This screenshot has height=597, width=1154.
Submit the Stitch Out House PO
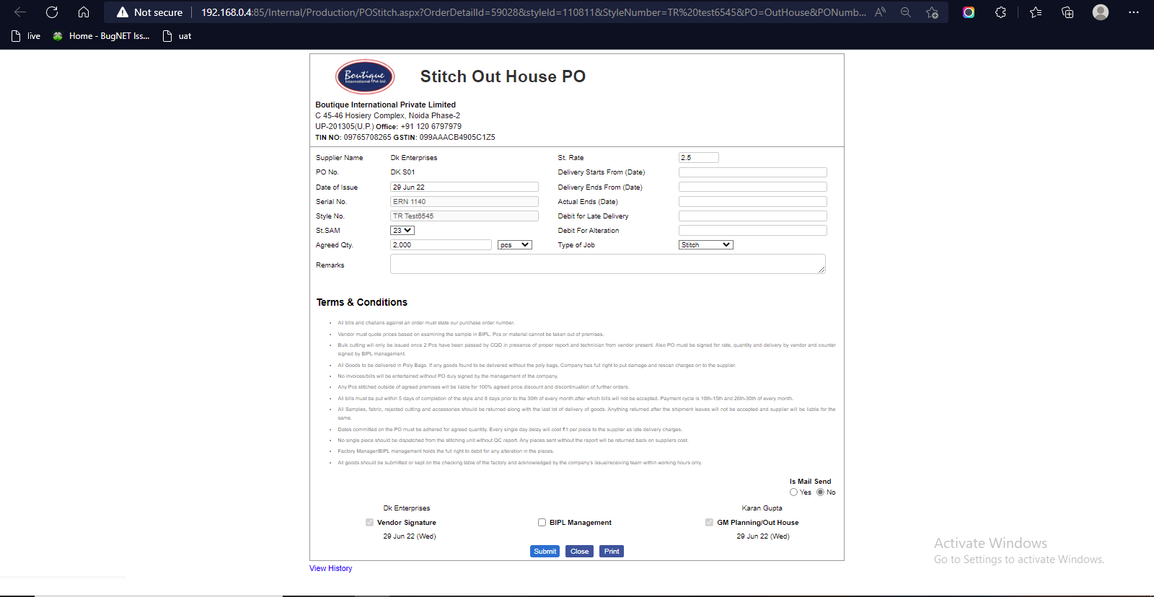tap(545, 552)
